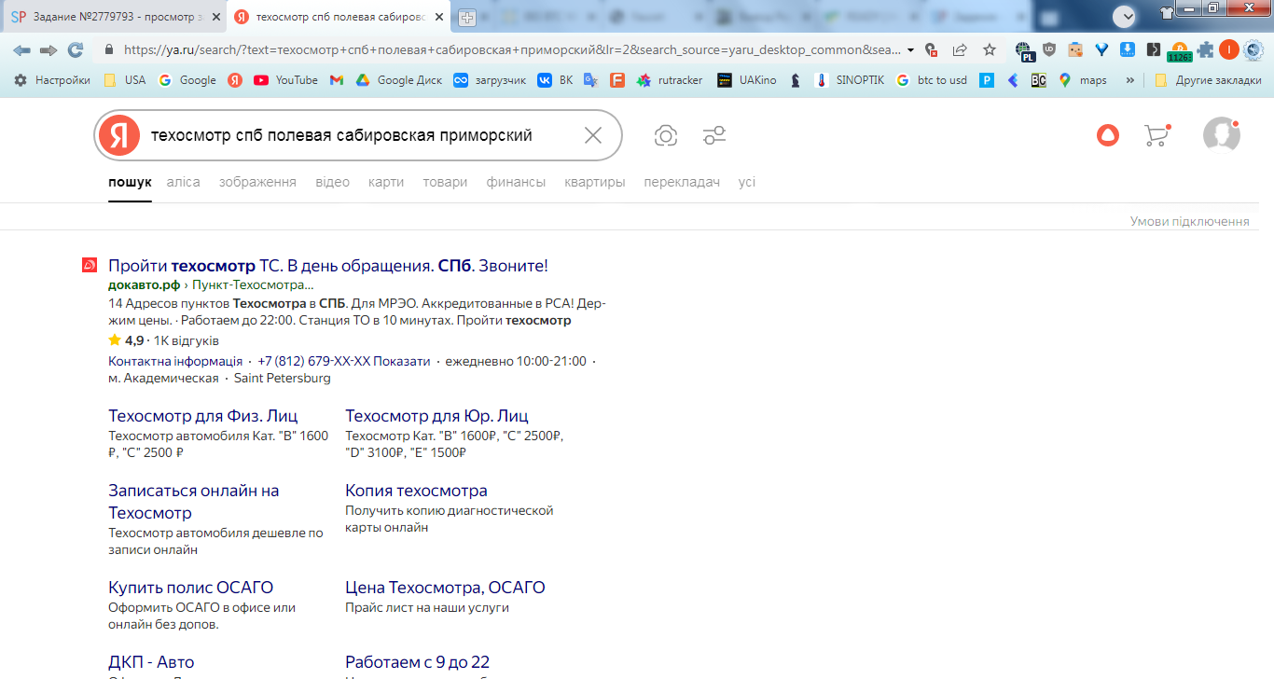Open the shopping cart icon
The width and height of the screenshot is (1274, 679).
click(x=1156, y=135)
